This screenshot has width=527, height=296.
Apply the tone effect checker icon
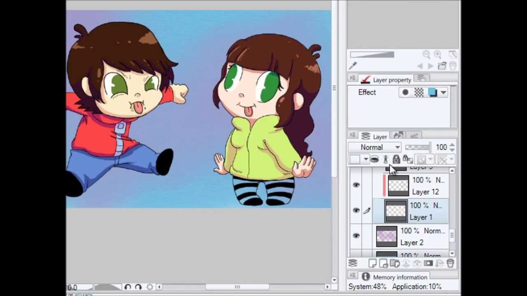[419, 92]
